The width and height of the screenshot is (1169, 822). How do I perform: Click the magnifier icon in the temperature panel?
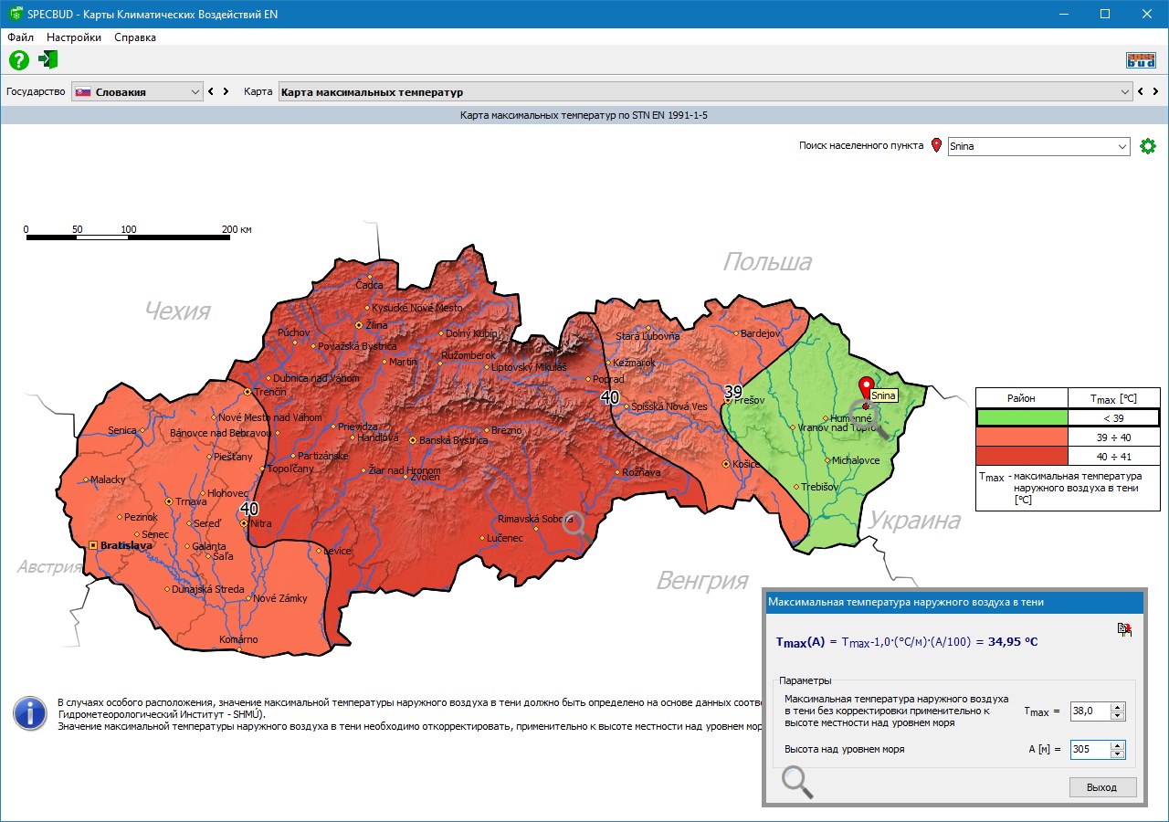tap(796, 782)
